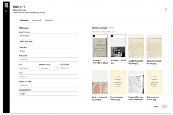The width and height of the screenshot is (173, 115).
Task: Click the Latest Date field
Action: pyautogui.click(x=69, y=68)
